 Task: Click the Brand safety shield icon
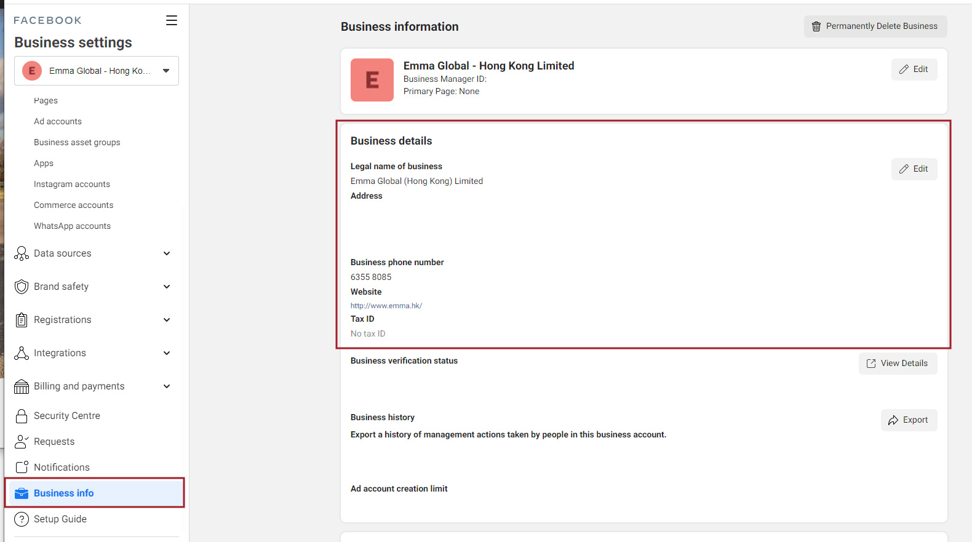(22, 287)
